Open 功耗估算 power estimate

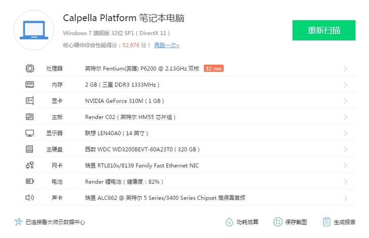pyautogui.click(x=242, y=222)
